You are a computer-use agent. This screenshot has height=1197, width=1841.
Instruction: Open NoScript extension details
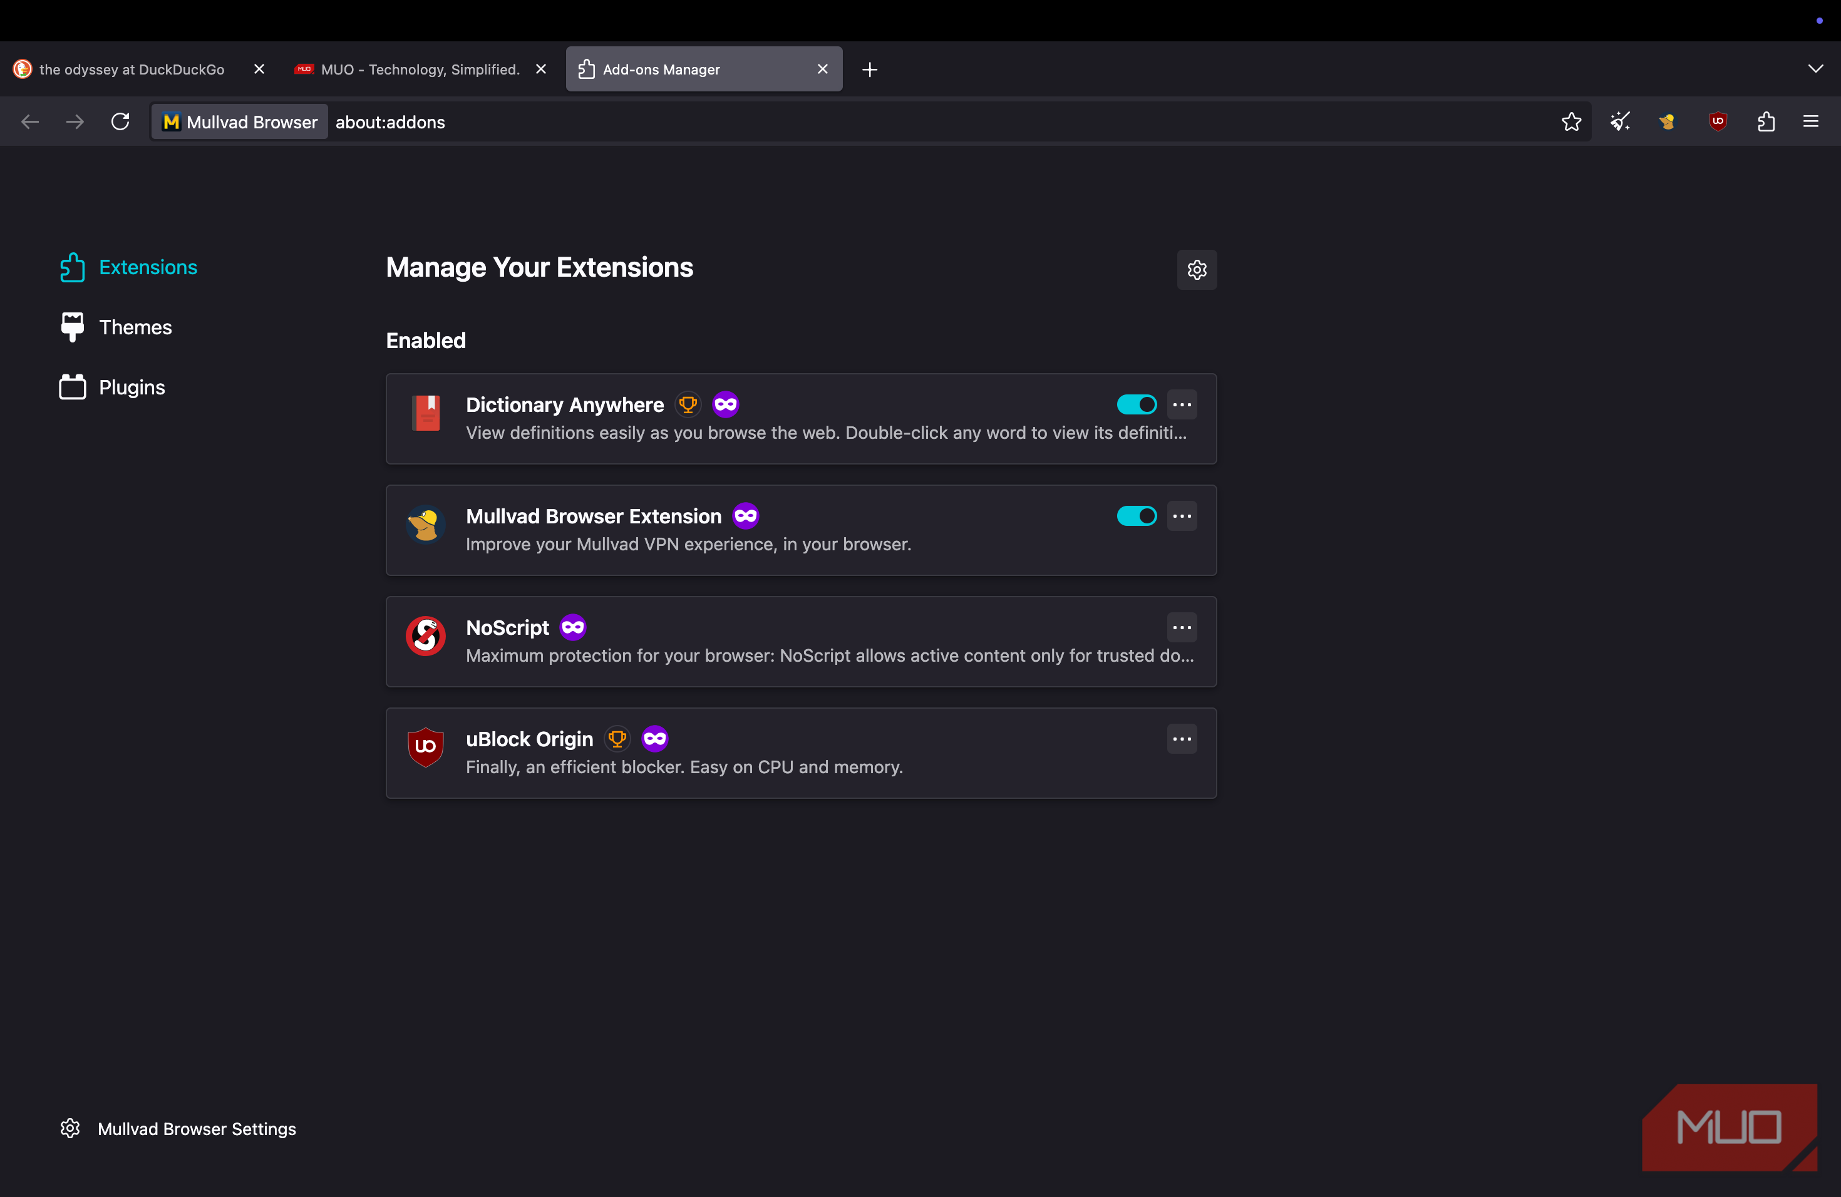(507, 628)
